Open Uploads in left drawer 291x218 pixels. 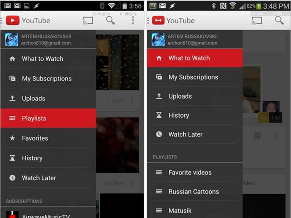[x=48, y=98]
